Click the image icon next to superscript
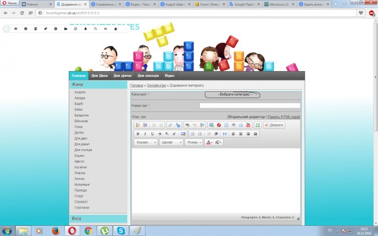The height and width of the screenshot is (236, 378). pyautogui.click(x=183, y=133)
